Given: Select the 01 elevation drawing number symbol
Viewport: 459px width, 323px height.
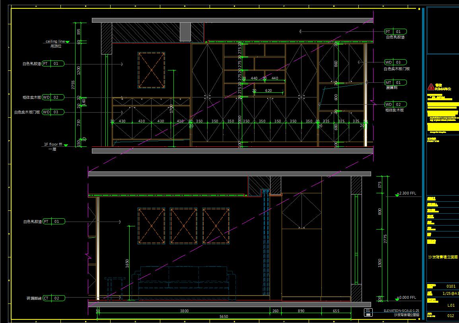Looking at the screenshot, I should [368, 312].
